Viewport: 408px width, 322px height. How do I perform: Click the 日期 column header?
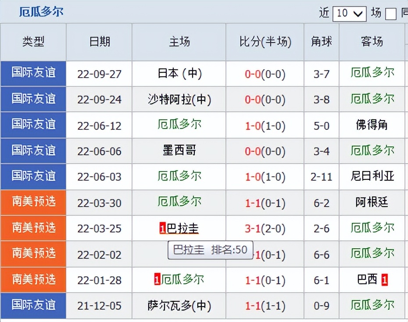(x=99, y=42)
